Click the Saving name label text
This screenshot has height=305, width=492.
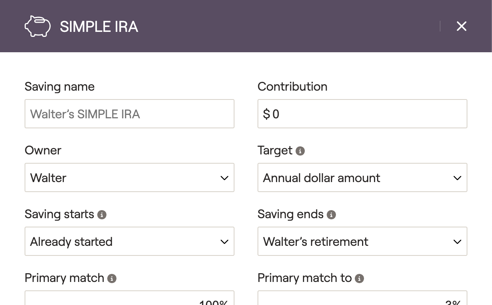coord(60,86)
